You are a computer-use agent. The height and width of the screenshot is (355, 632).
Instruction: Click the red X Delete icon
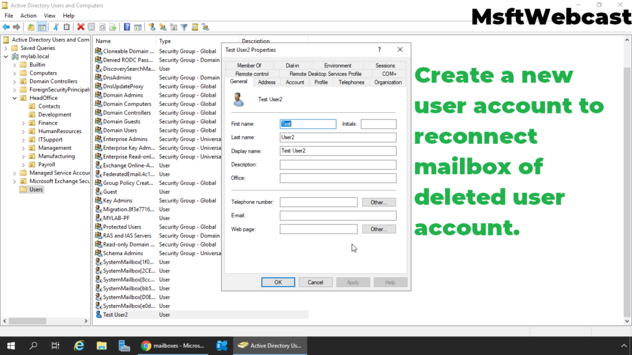coord(81,27)
